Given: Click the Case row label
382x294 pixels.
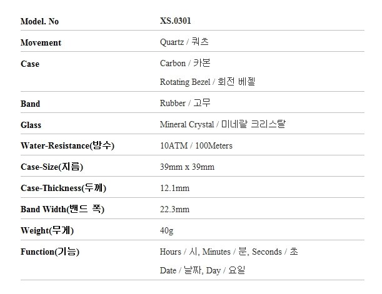Looking at the screenshot, I should [x=30, y=64].
